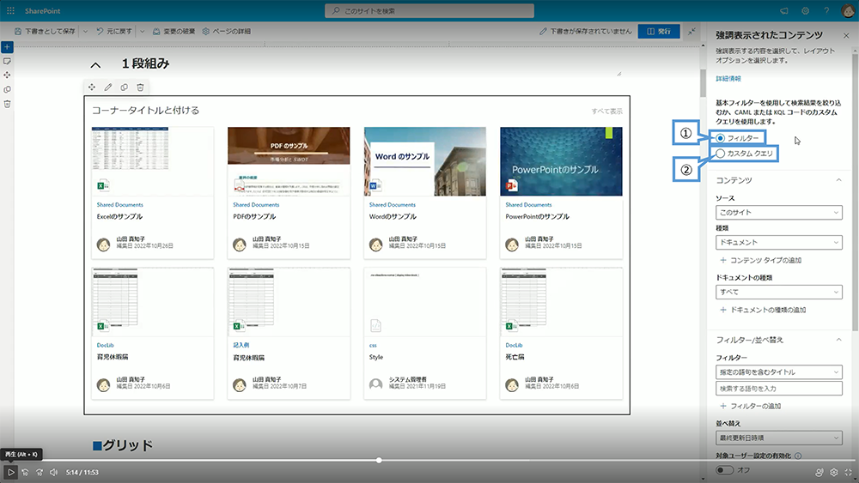The image size is (859, 483).
Task: Open the SharePoint app launcher waffle
Action: (x=10, y=10)
